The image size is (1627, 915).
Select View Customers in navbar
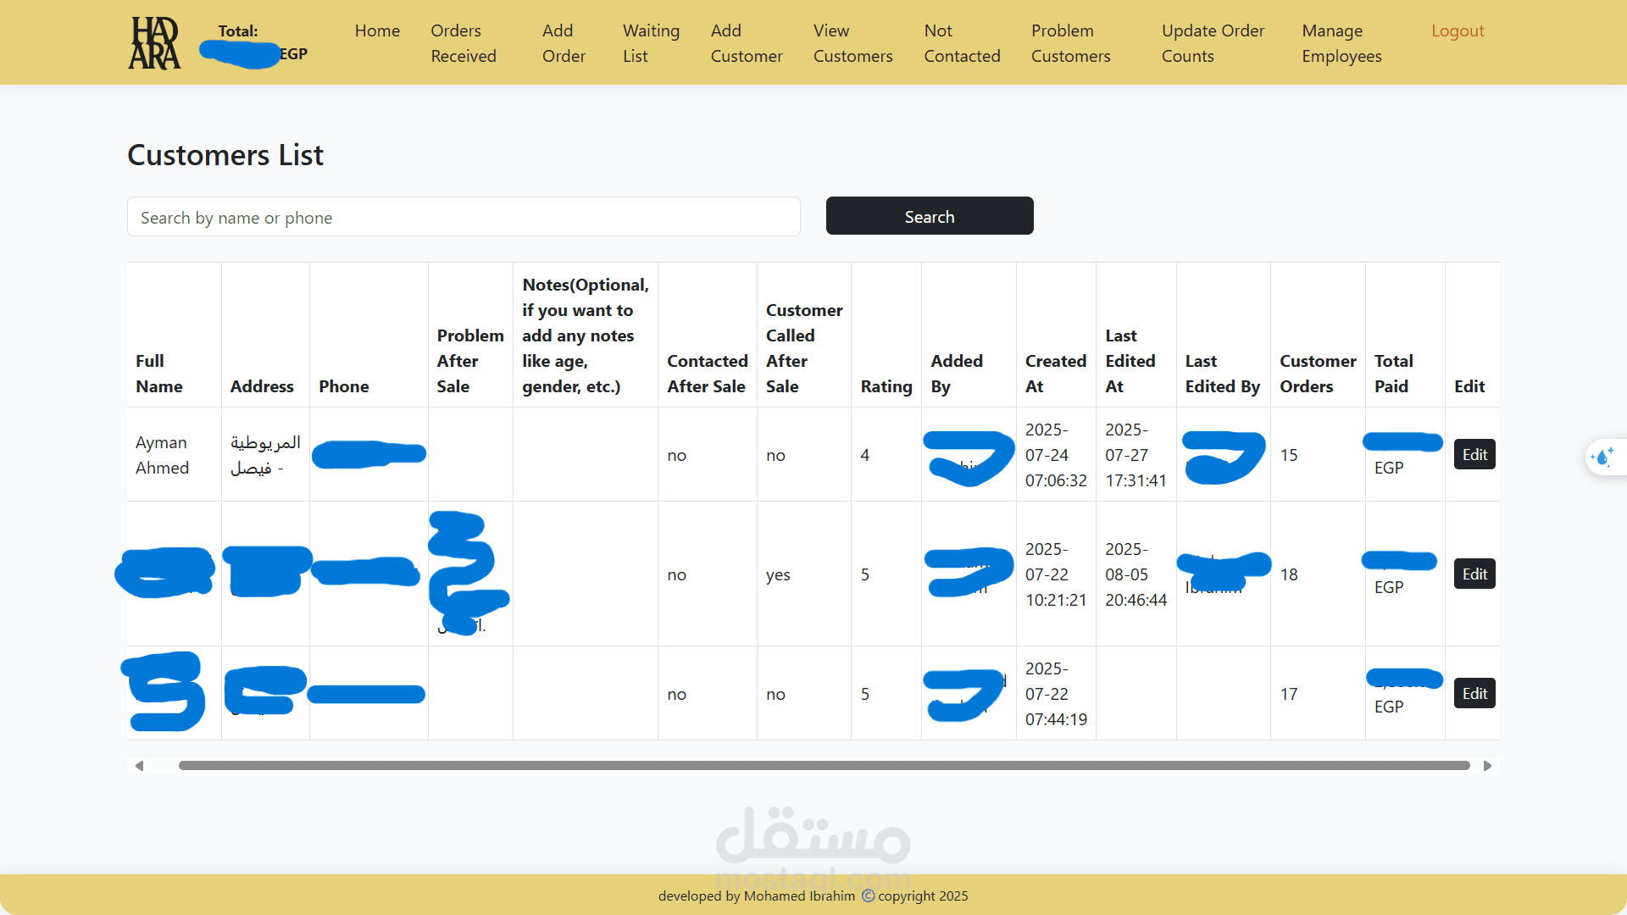pos(852,43)
